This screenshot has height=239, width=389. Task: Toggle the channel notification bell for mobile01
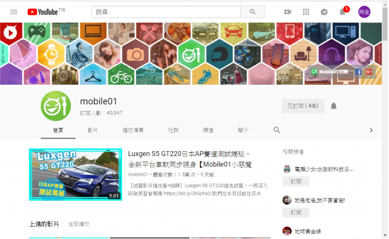pyautogui.click(x=334, y=106)
